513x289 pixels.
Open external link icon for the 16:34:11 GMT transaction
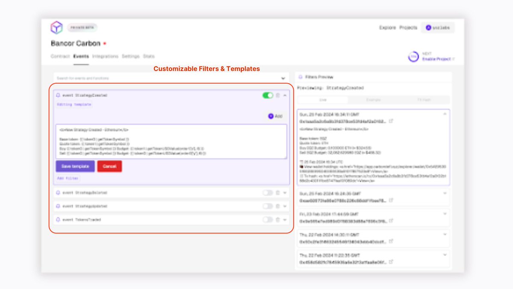tap(391, 121)
